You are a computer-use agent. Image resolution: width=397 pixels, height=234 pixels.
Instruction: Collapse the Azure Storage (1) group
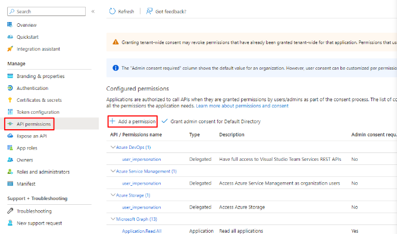113,195
